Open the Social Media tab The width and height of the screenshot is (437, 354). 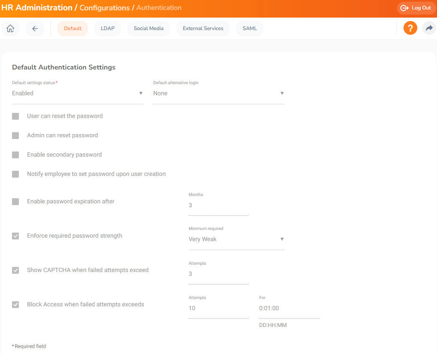[x=148, y=28]
